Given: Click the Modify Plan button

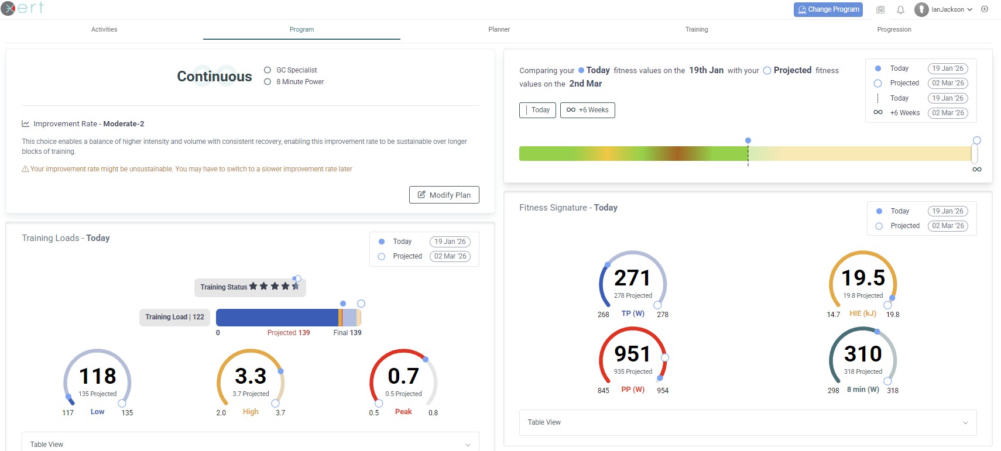Looking at the screenshot, I should (444, 195).
